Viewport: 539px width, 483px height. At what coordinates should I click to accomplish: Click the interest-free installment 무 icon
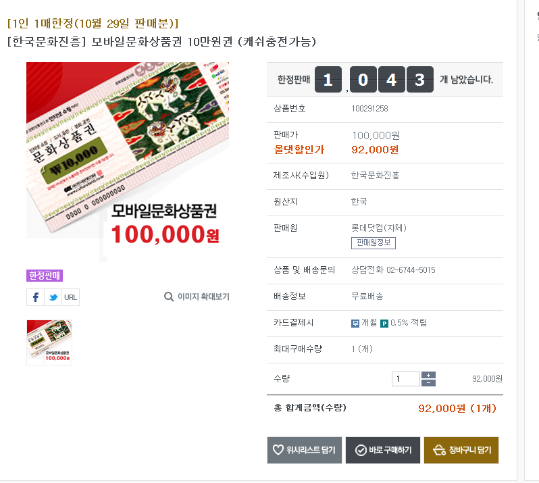point(355,323)
